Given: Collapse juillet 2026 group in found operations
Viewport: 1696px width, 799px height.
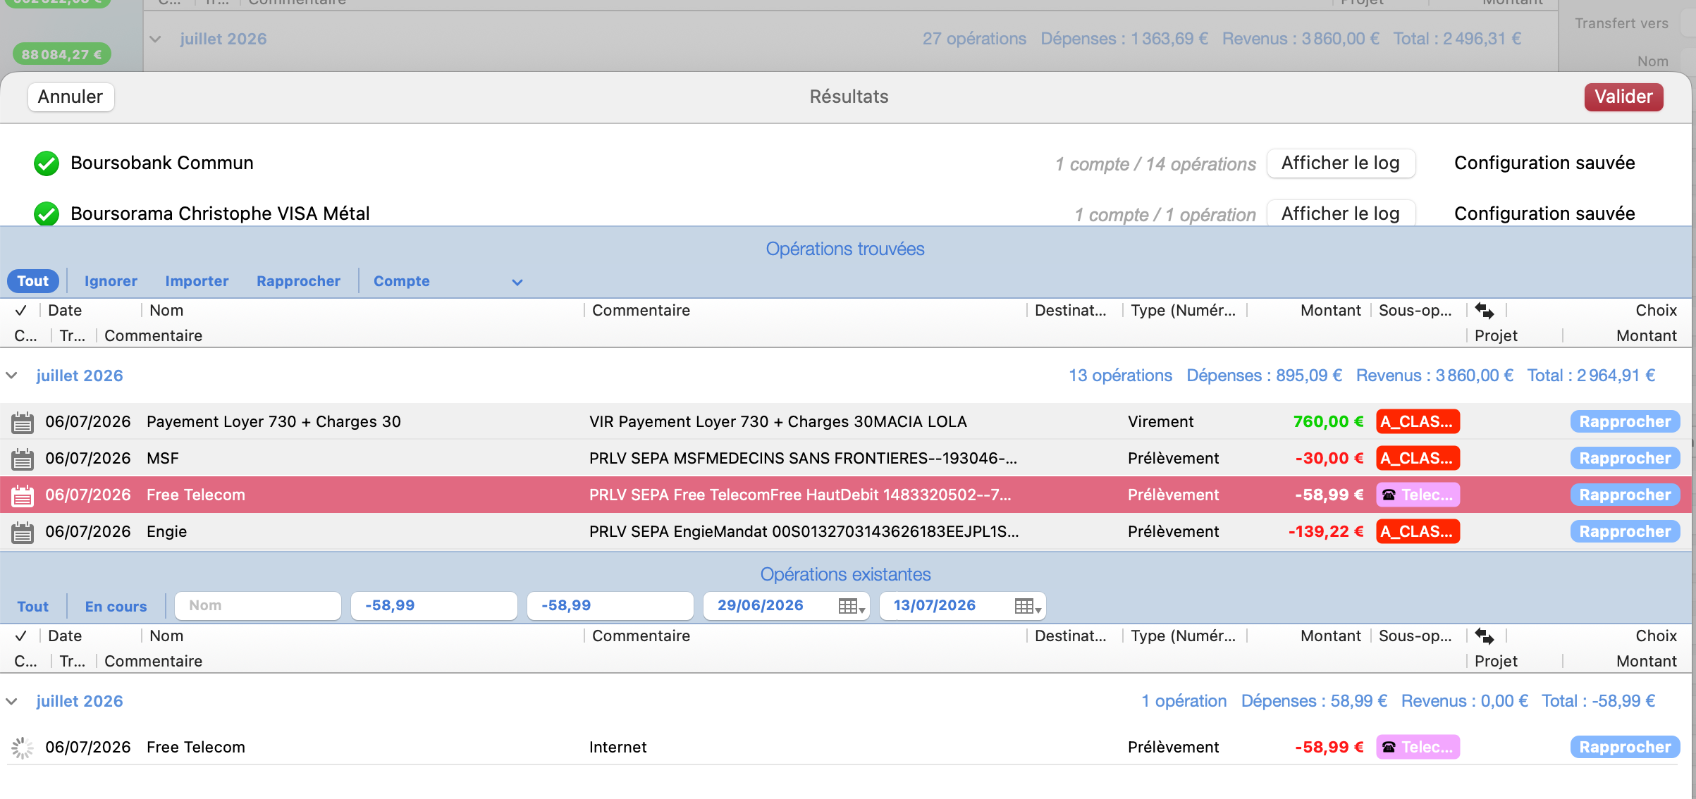Looking at the screenshot, I should [x=12, y=376].
